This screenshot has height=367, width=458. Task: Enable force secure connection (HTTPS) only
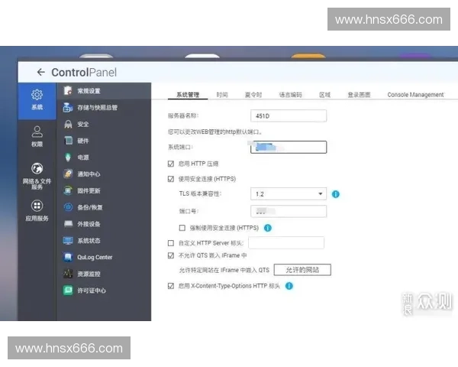[x=182, y=228]
